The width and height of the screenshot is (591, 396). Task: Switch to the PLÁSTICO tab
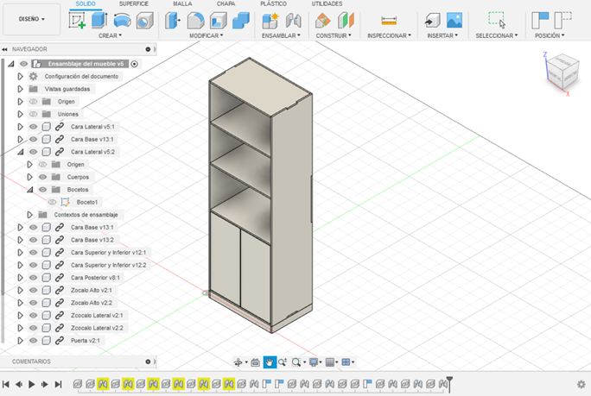(x=273, y=3)
